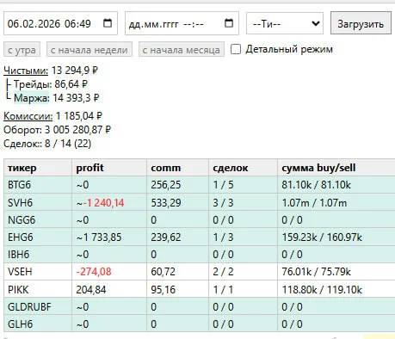The width and height of the screenshot is (395, 339).
Task: Click commission value 95,16
Action: point(163,290)
